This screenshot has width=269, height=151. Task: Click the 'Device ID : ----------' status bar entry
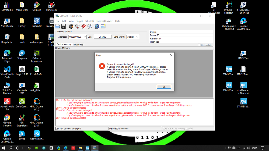119,129
